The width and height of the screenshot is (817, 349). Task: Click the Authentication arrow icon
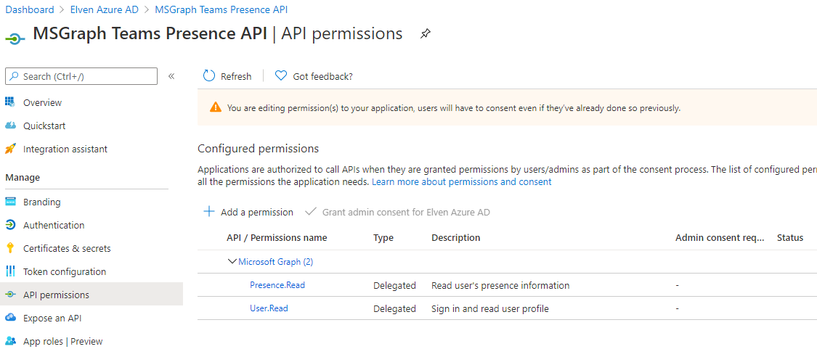pyautogui.click(x=10, y=225)
